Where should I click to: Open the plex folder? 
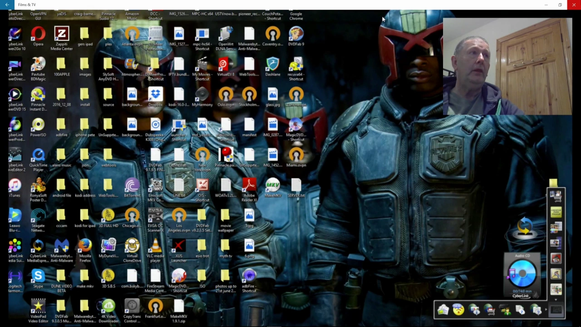(x=108, y=35)
